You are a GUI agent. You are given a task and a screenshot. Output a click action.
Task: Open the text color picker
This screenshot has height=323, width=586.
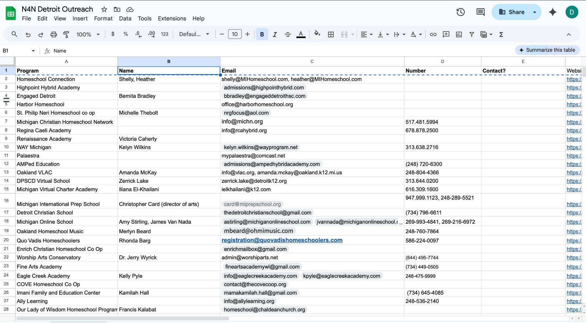pos(301,34)
